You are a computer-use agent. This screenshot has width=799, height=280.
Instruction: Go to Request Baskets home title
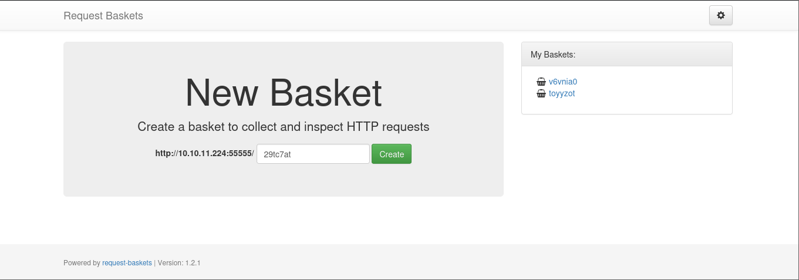point(103,16)
